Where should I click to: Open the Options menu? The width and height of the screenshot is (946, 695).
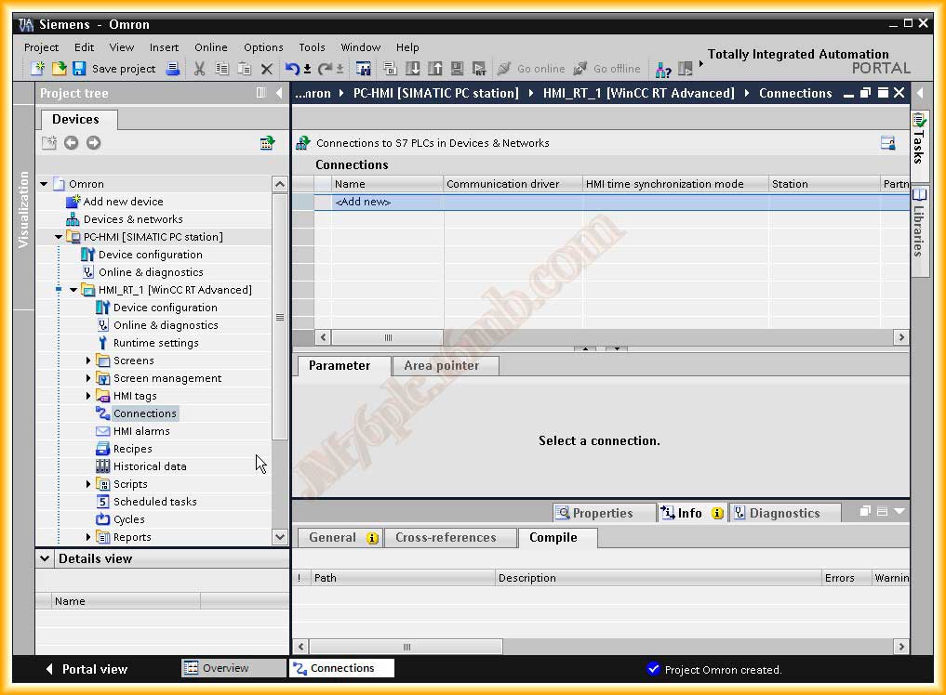coord(263,47)
